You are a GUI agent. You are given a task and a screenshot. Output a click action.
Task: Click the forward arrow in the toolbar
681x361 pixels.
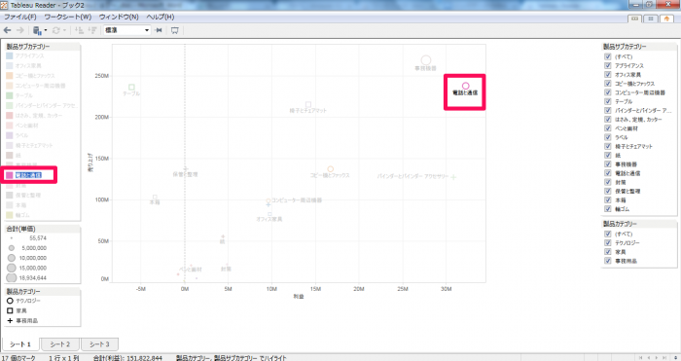[x=20, y=30]
